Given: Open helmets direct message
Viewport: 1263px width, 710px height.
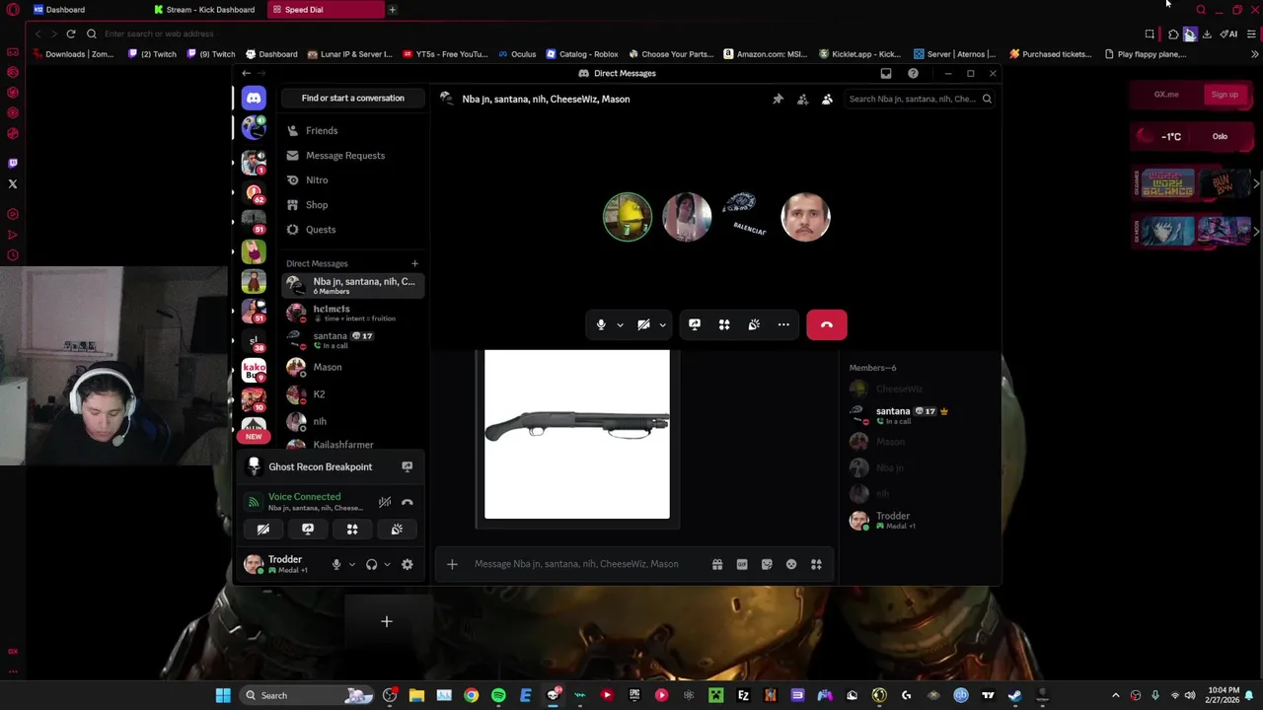Looking at the screenshot, I should coord(352,313).
